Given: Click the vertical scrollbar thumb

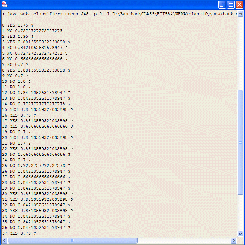Looking at the screenshot, I should click(240, 142).
